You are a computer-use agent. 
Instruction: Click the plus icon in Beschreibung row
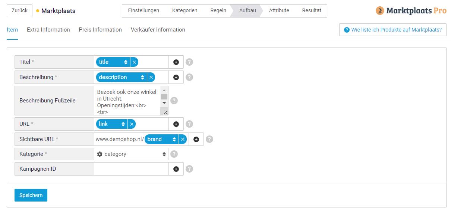point(176,77)
